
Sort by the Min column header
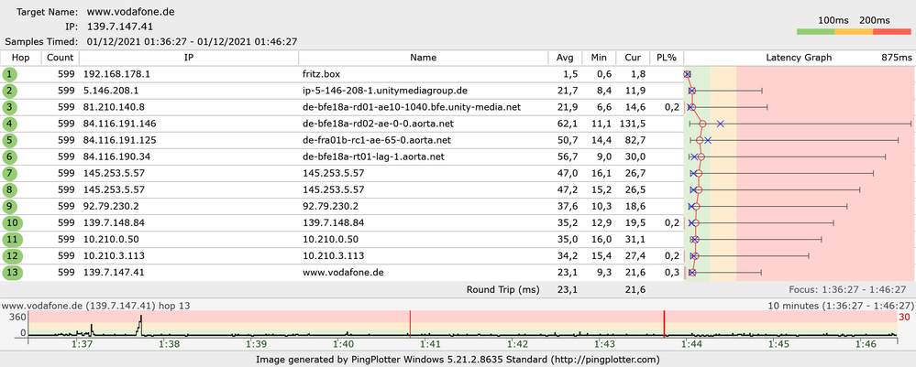tap(599, 58)
